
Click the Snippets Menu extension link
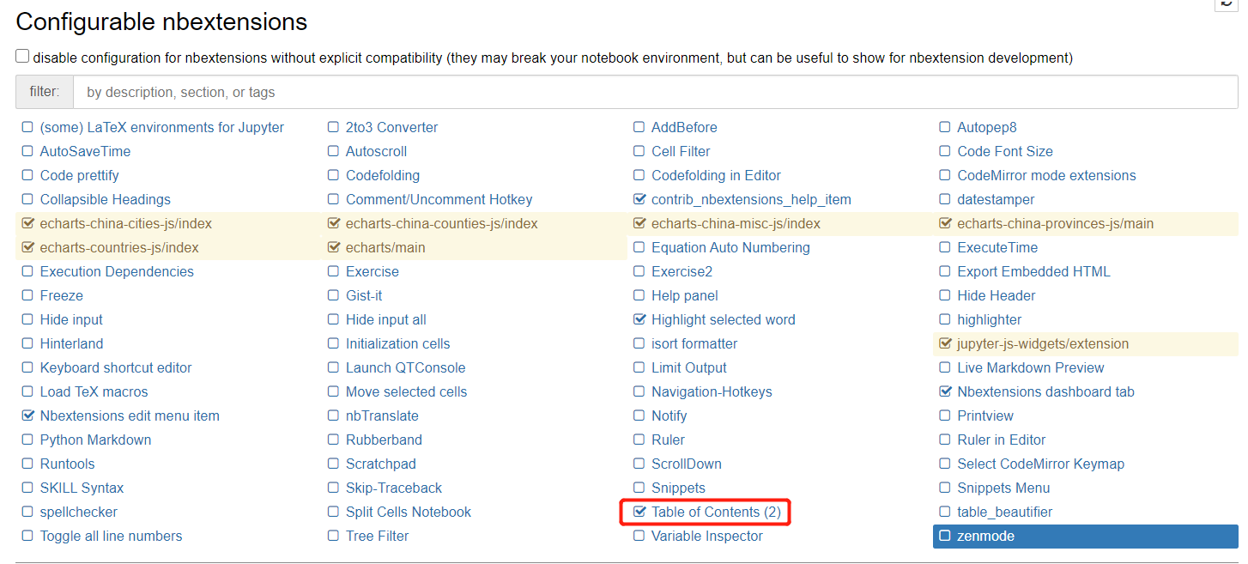pyautogui.click(x=1003, y=488)
